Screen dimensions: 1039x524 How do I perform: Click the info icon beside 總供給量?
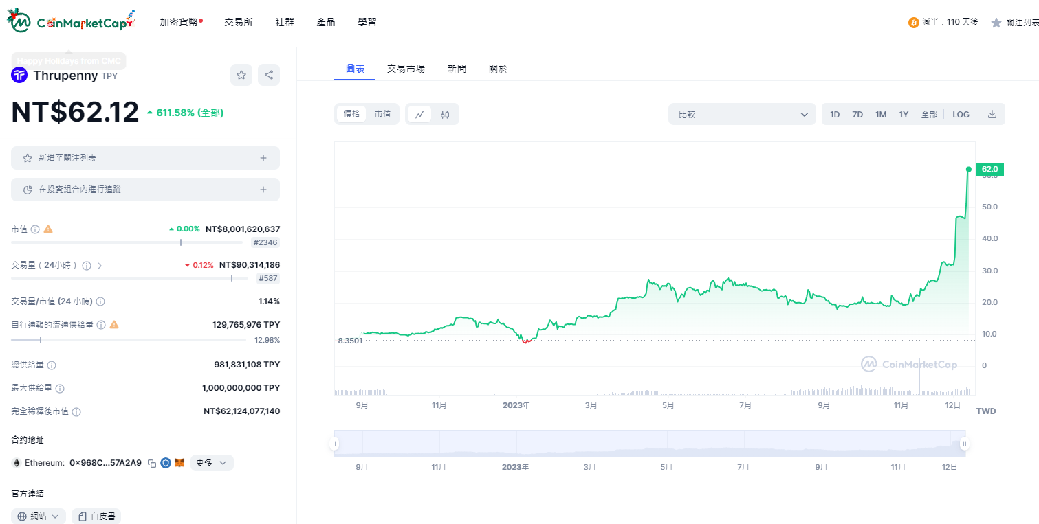point(52,365)
